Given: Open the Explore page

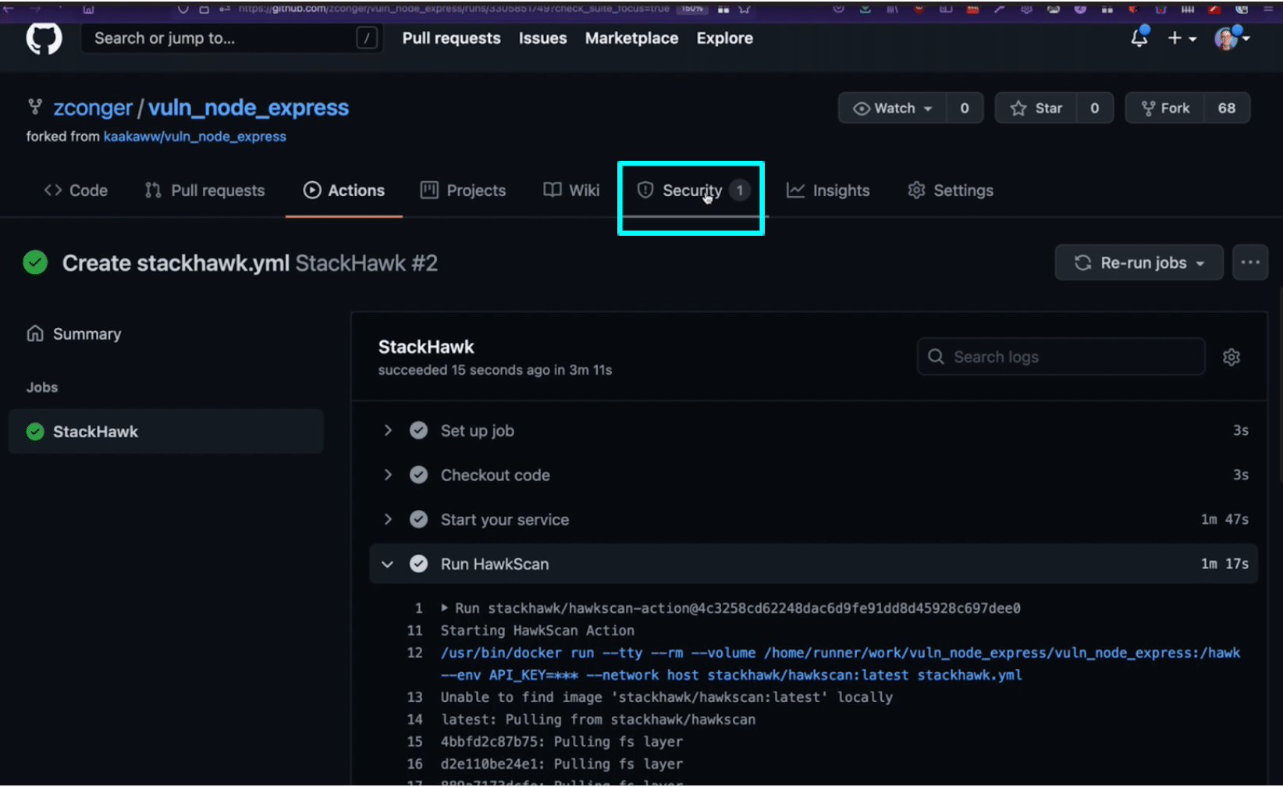Looking at the screenshot, I should (x=724, y=38).
